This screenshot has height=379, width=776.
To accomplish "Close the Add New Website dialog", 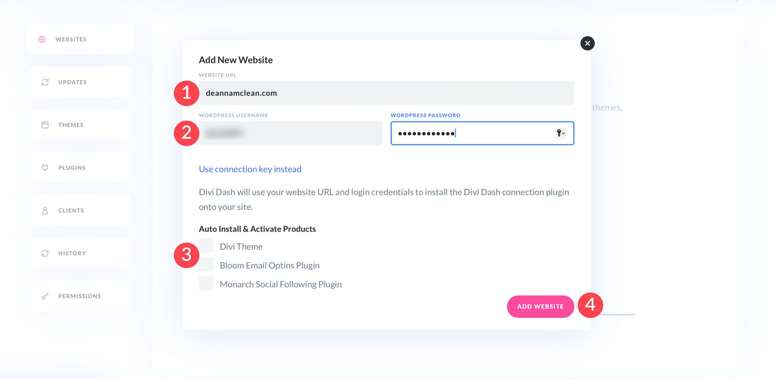I will (x=587, y=43).
